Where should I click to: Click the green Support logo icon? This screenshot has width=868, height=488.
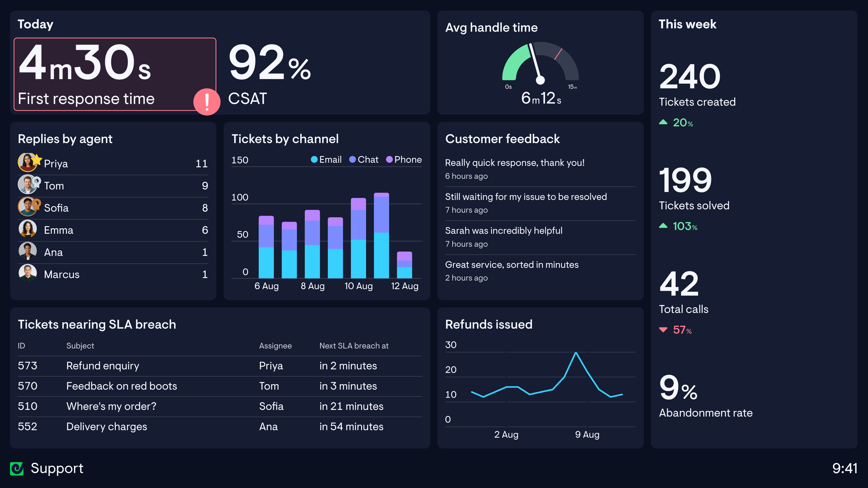pyautogui.click(x=17, y=468)
